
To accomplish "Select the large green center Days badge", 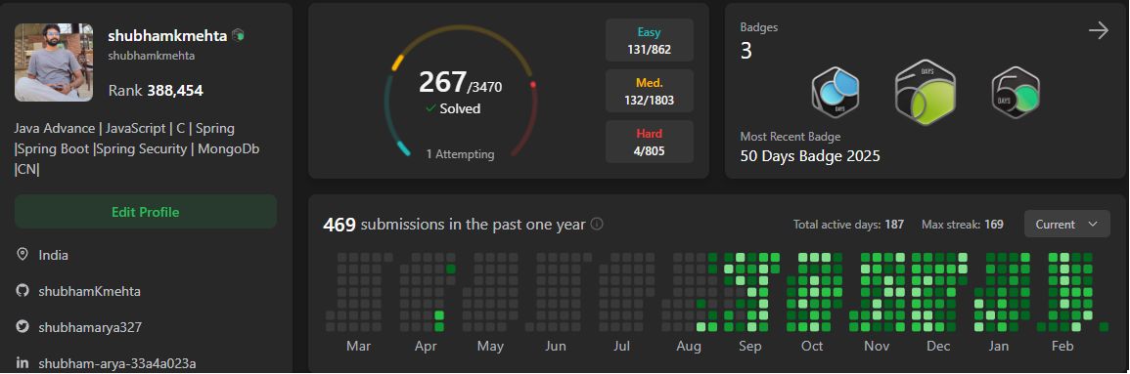I will click(926, 93).
